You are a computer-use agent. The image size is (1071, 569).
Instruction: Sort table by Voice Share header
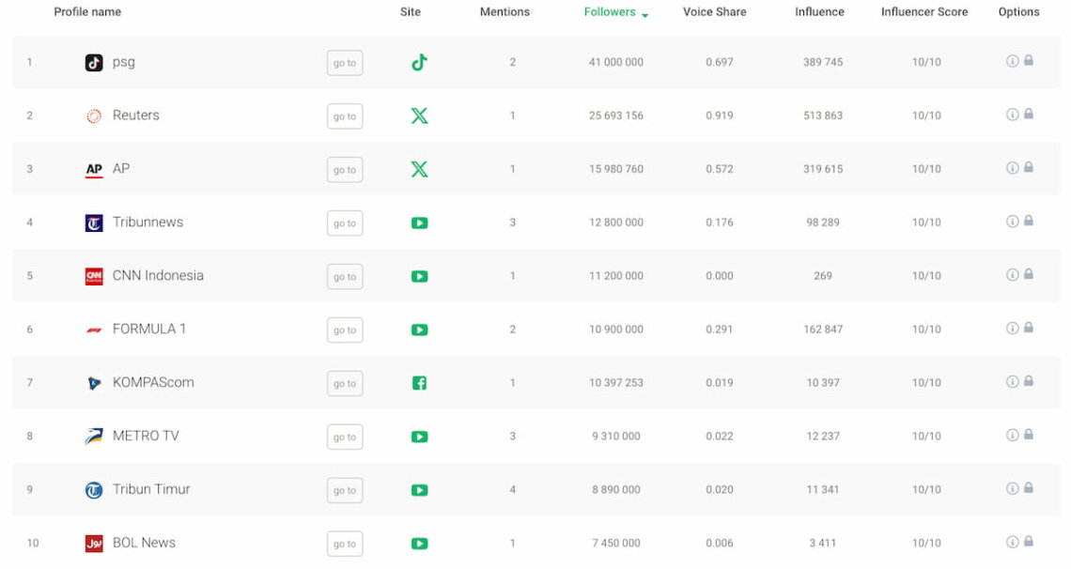714,11
